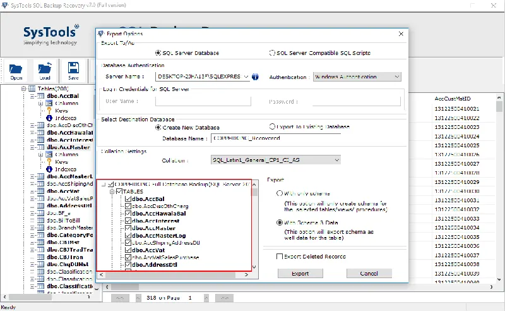
Task: Uncheck the TABLES checkbox in export tree
Action: coord(119,192)
